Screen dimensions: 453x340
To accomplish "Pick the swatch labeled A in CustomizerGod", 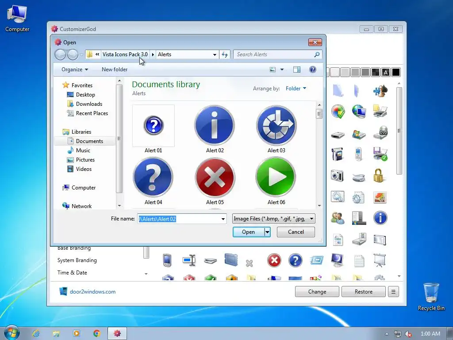I will tap(386, 72).
